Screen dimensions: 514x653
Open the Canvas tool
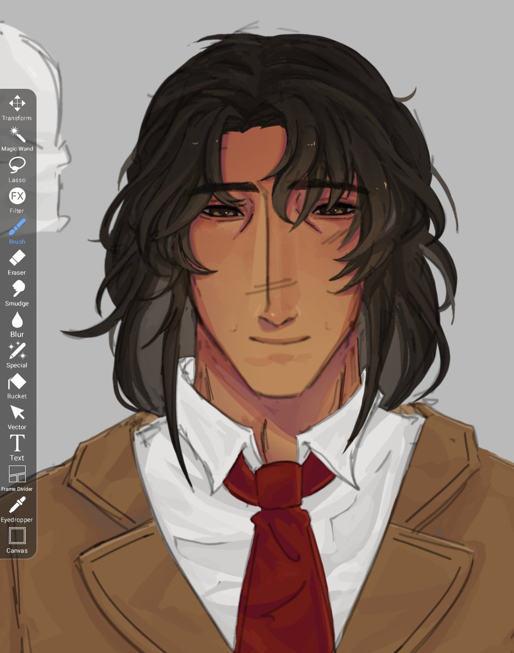pyautogui.click(x=17, y=541)
